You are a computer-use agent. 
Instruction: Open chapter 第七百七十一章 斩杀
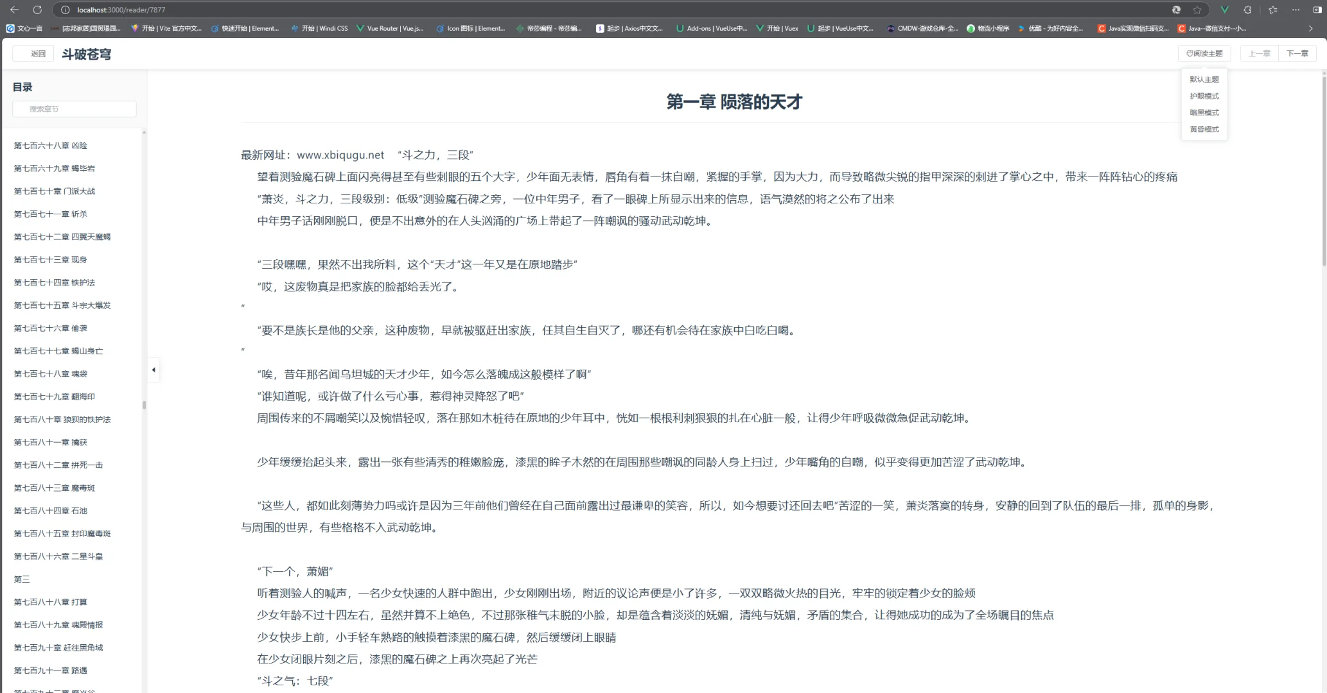(x=51, y=214)
